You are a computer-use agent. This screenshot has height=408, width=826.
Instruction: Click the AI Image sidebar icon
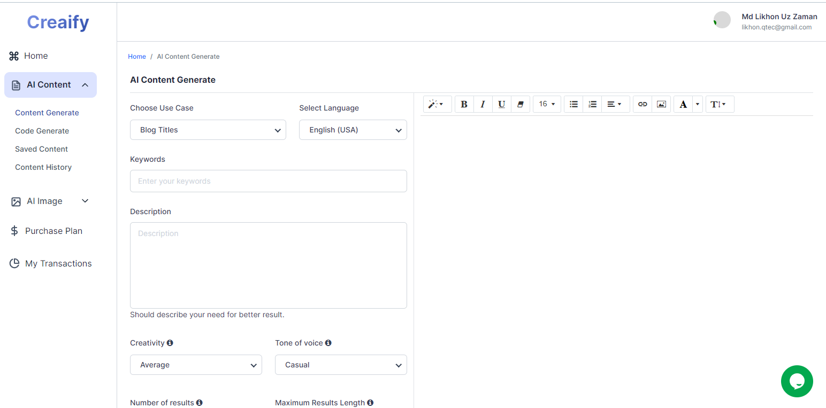click(16, 201)
